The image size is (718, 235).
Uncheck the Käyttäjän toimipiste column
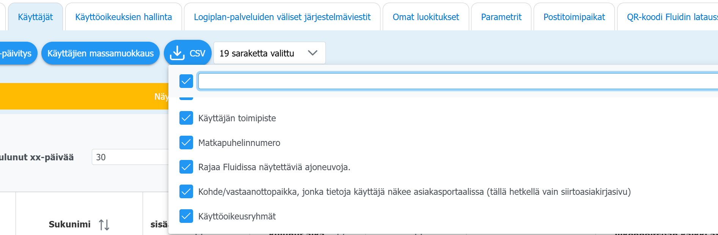(x=186, y=118)
